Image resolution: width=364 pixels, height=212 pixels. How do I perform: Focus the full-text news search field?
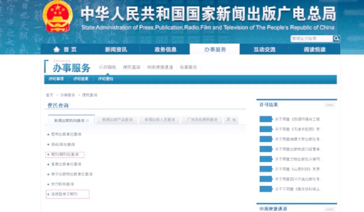pos(311,39)
